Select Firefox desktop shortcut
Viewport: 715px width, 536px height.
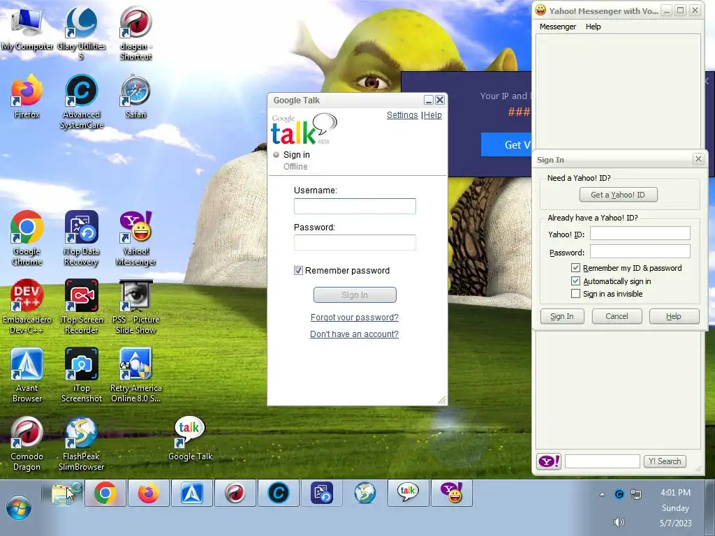(x=27, y=96)
